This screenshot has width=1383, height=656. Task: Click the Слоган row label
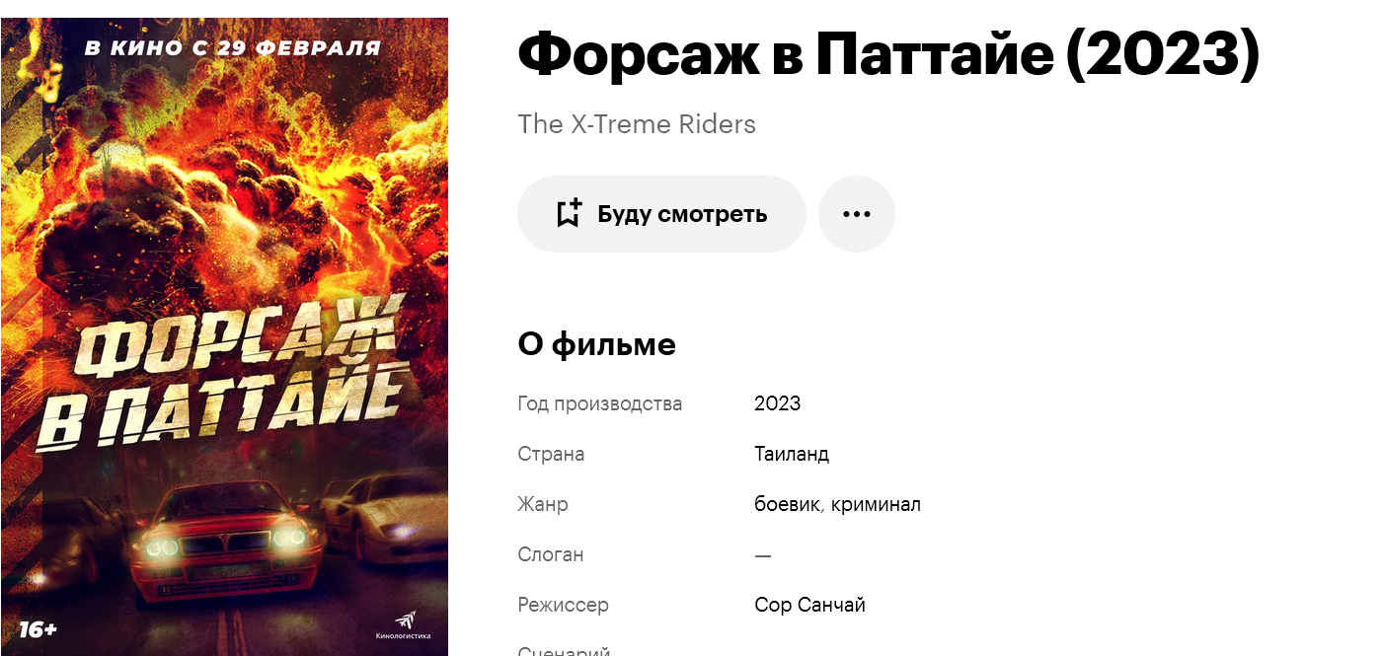551,554
